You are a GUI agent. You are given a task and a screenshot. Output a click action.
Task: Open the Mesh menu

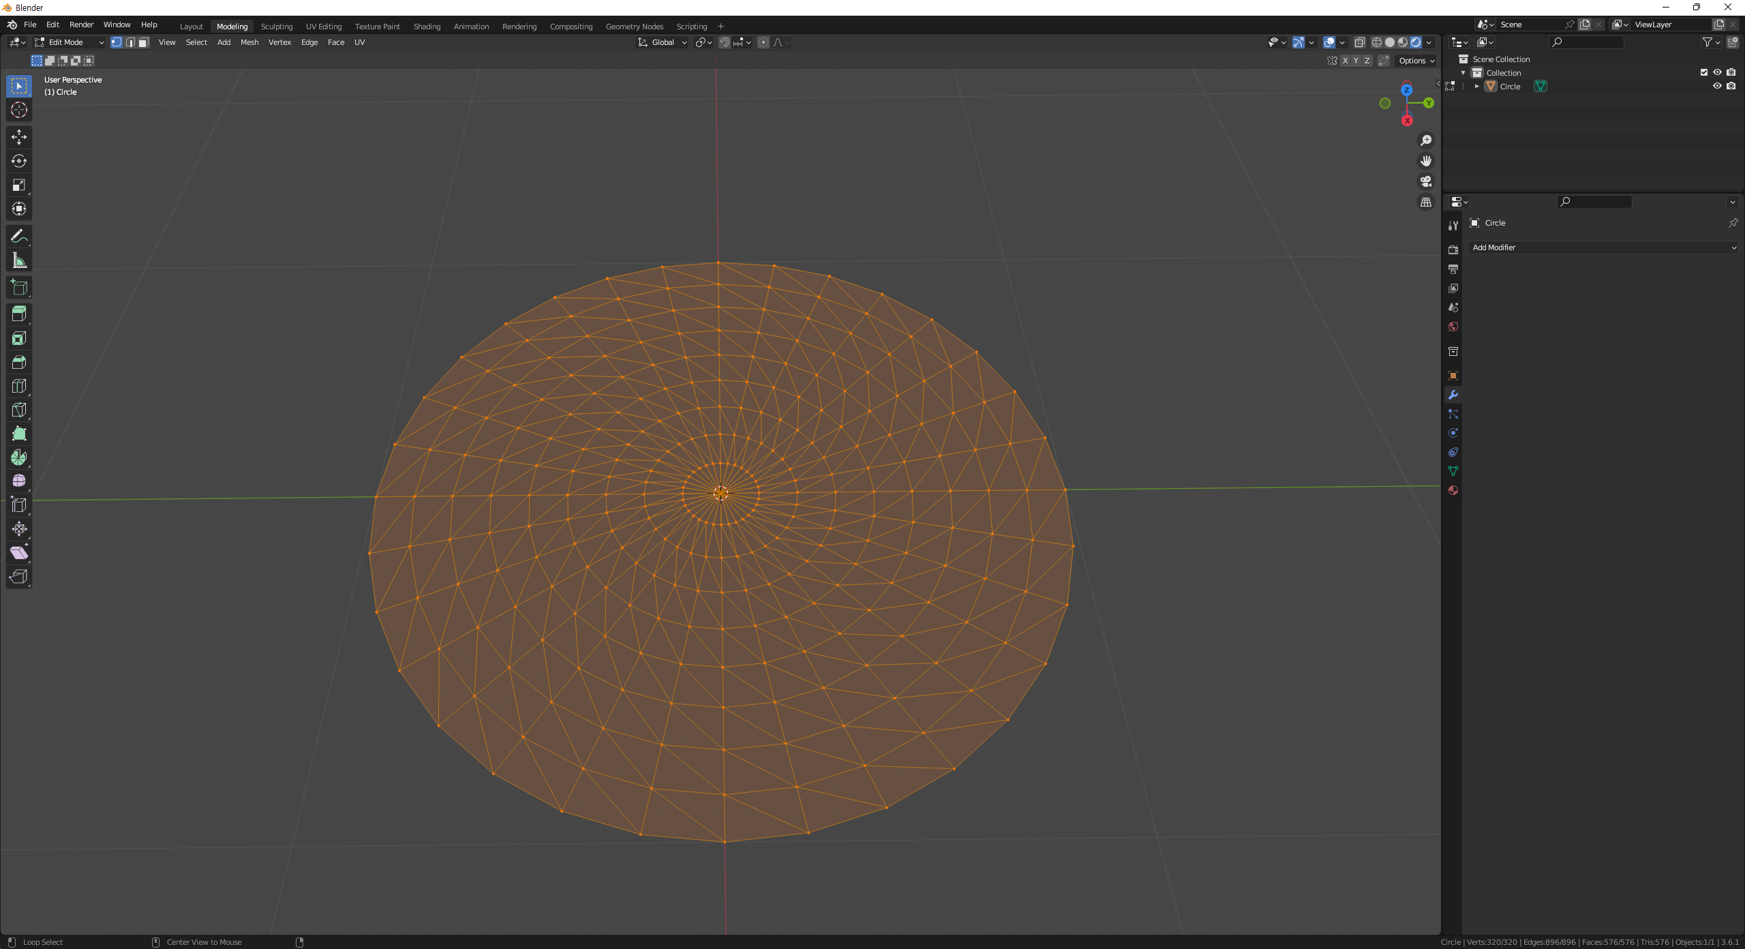coord(249,42)
